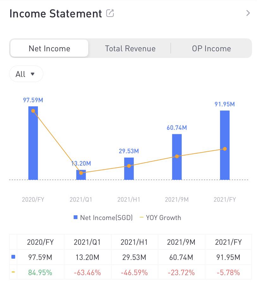Click the 84.95% growth value cell

(40, 272)
